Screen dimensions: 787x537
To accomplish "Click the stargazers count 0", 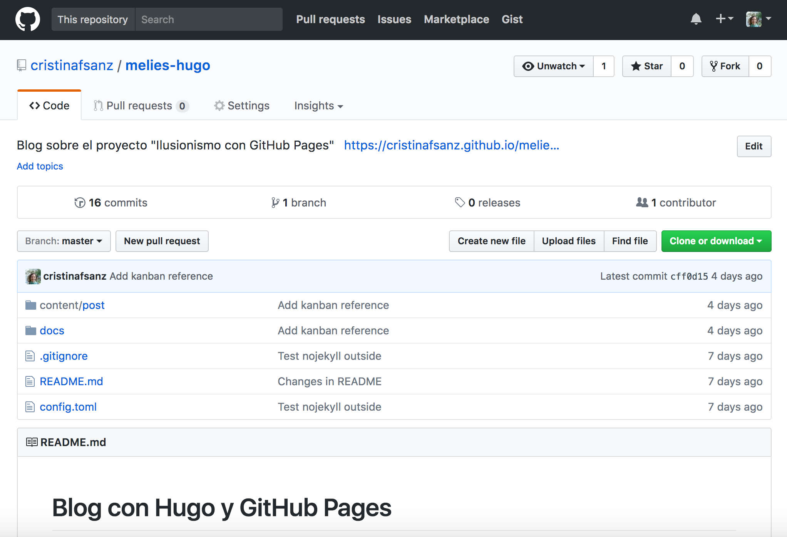I will [682, 66].
